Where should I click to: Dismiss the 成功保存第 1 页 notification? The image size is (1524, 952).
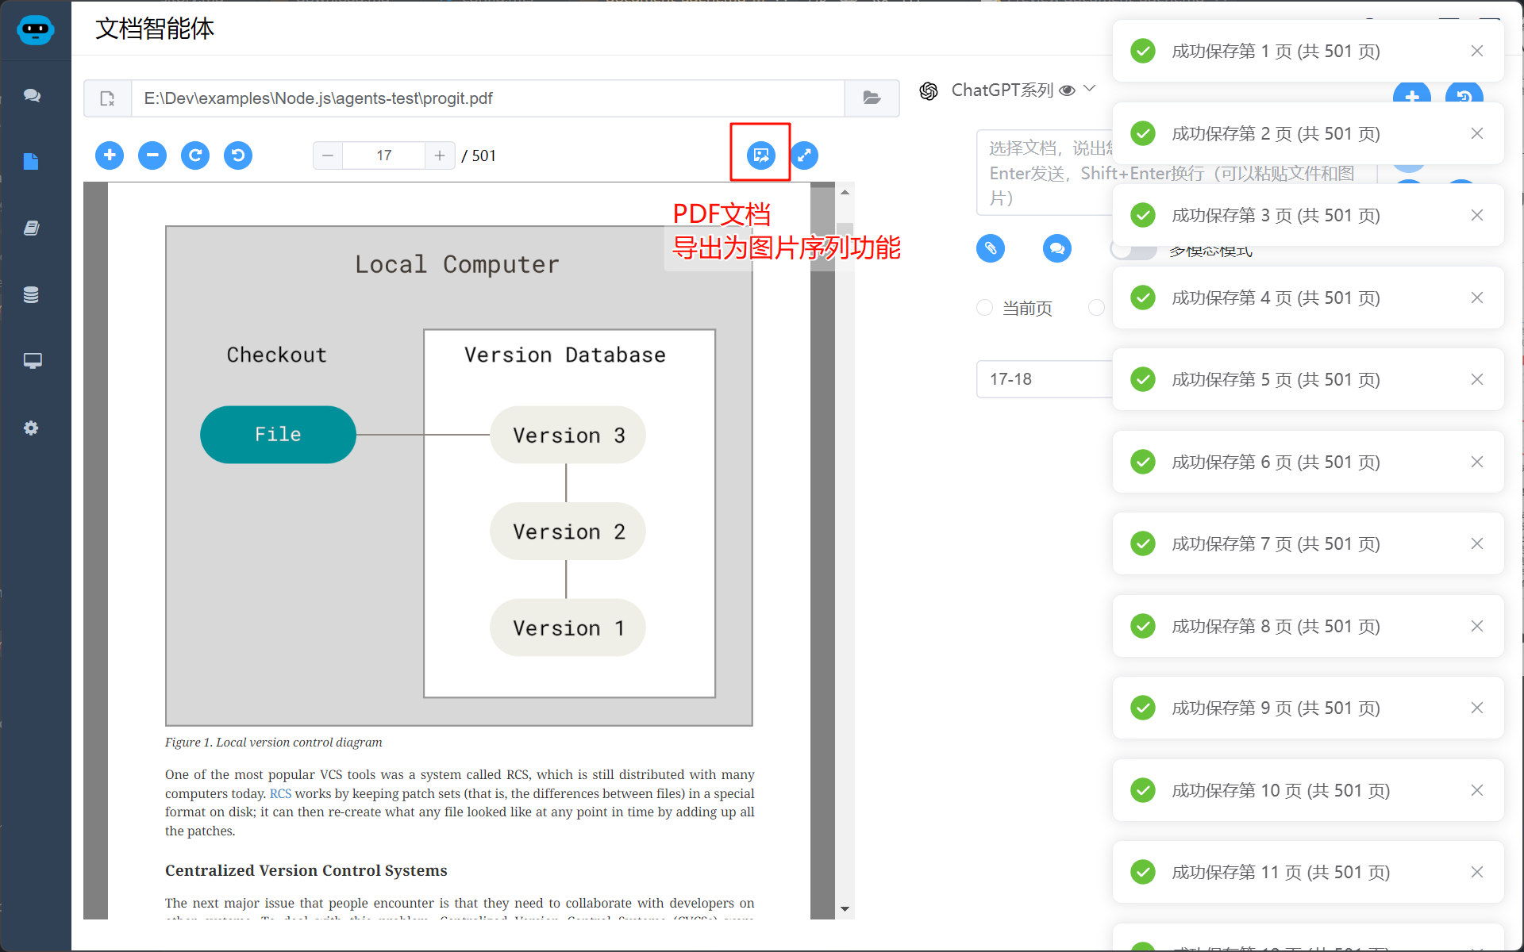click(x=1477, y=51)
